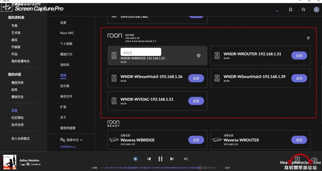Go to 作品 in library sidebar
This screenshot has width=322, height=171.
14,54
